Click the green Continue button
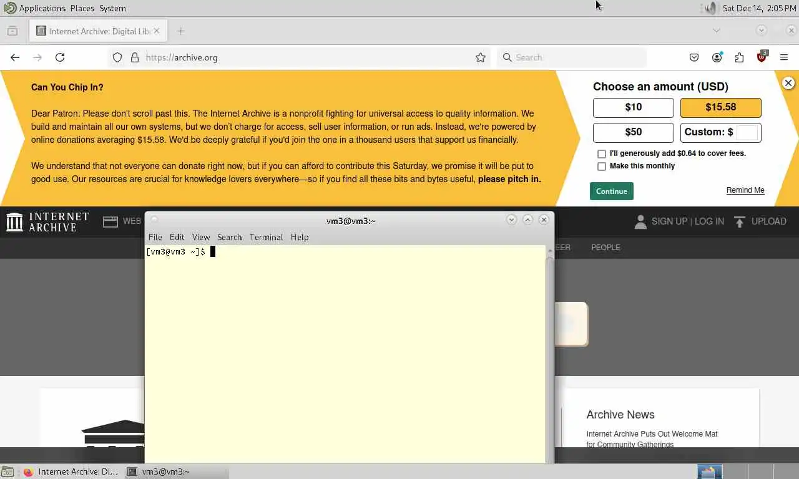This screenshot has width=799, height=479. coord(611,191)
